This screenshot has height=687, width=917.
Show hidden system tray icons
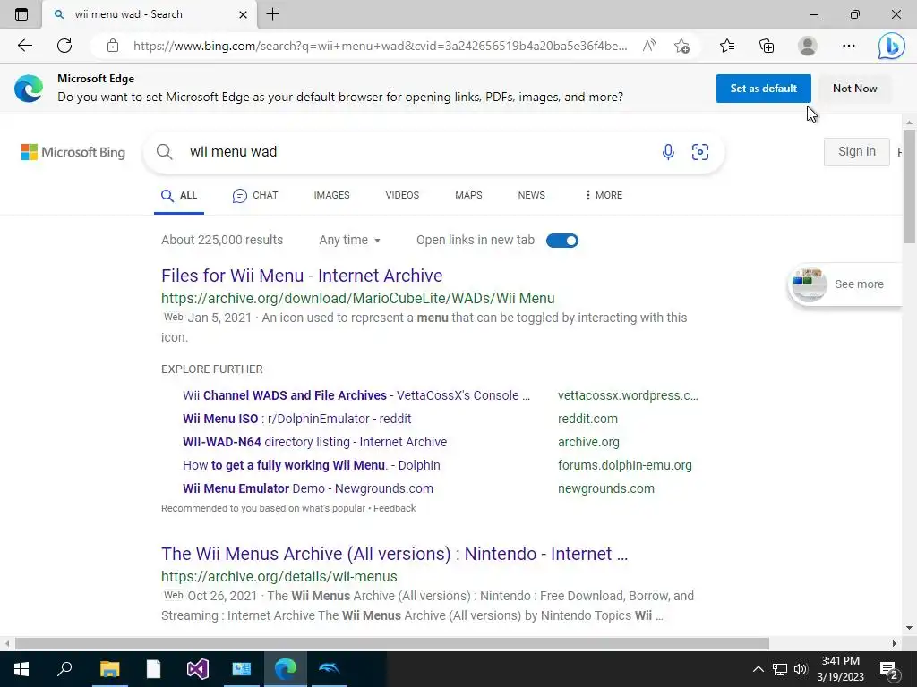pos(758,669)
